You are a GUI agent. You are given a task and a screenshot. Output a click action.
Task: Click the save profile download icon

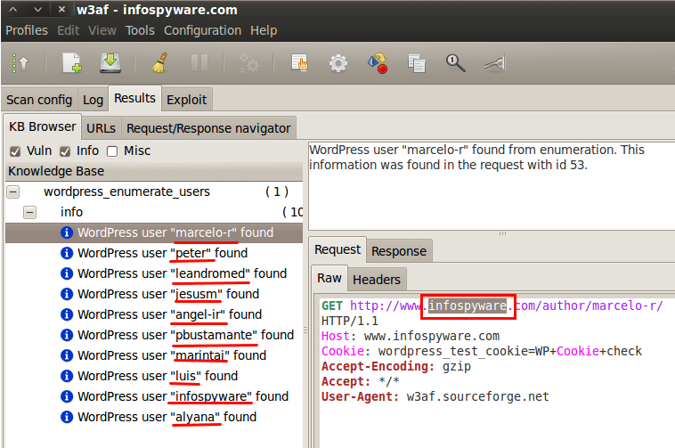[x=110, y=63]
